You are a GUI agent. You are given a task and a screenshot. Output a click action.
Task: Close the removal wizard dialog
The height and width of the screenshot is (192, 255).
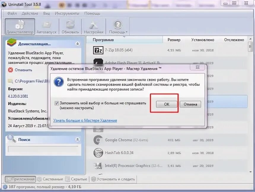tap(197, 67)
